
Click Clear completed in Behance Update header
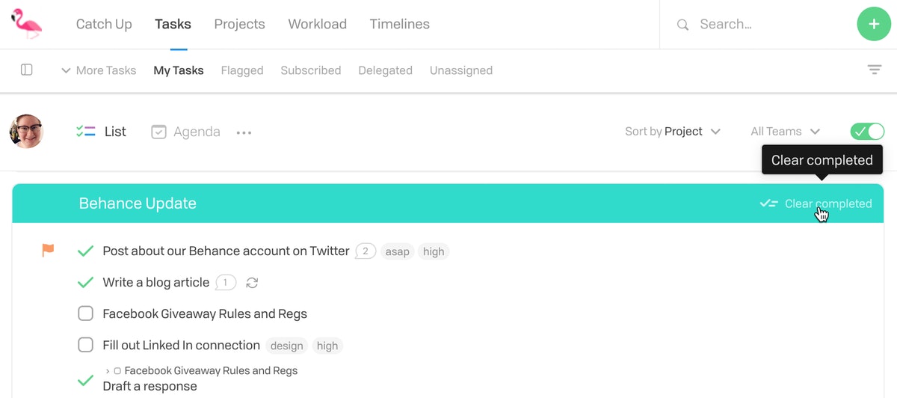point(816,203)
